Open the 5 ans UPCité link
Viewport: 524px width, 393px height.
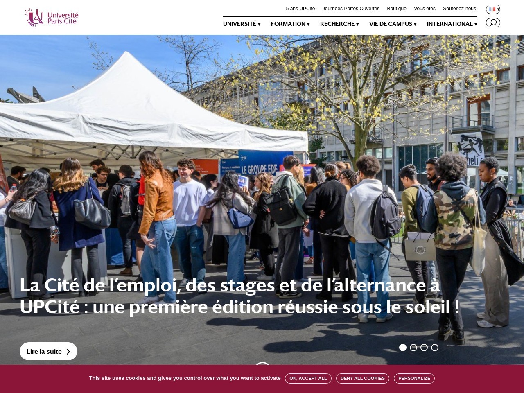click(x=300, y=9)
